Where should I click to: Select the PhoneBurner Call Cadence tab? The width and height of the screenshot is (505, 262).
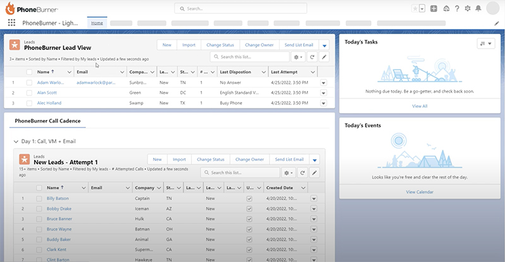click(48, 121)
